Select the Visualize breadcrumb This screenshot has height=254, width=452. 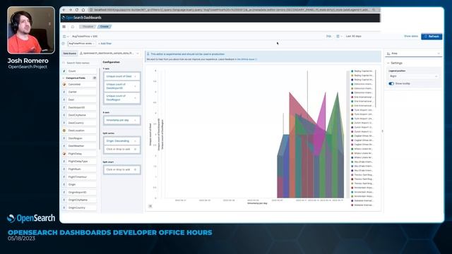point(88,27)
